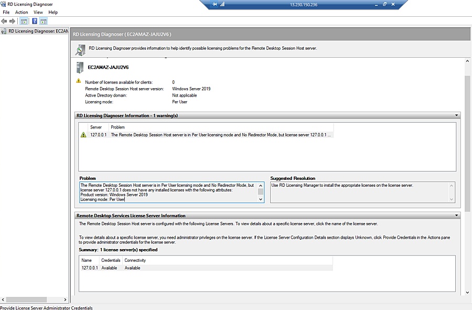Viewport: 472px width, 310px height.
Task: Open the File menu
Action: click(6, 12)
